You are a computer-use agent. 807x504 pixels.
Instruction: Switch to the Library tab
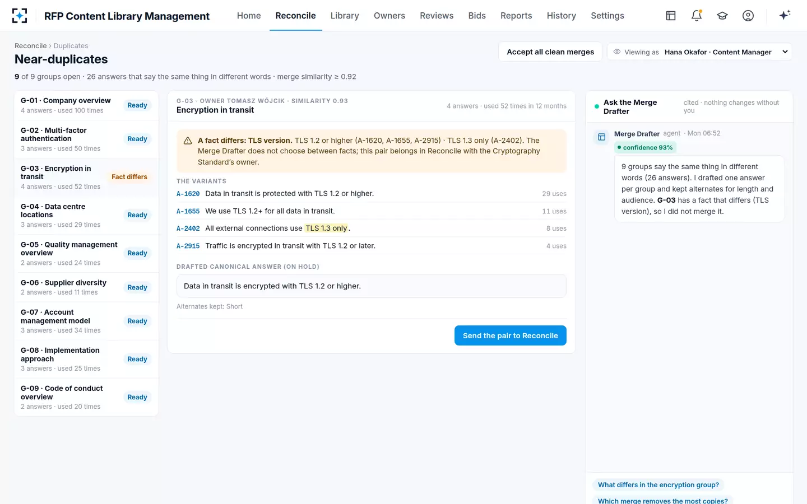345,16
